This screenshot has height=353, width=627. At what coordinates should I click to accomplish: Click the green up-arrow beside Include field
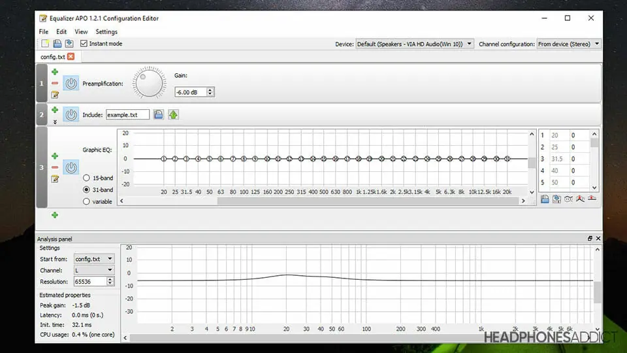tap(173, 115)
